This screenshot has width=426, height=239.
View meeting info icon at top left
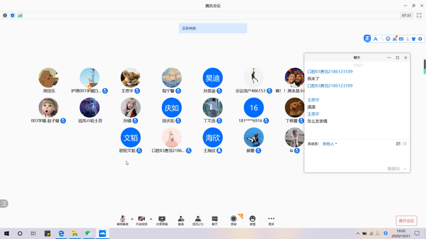[x=5, y=15]
